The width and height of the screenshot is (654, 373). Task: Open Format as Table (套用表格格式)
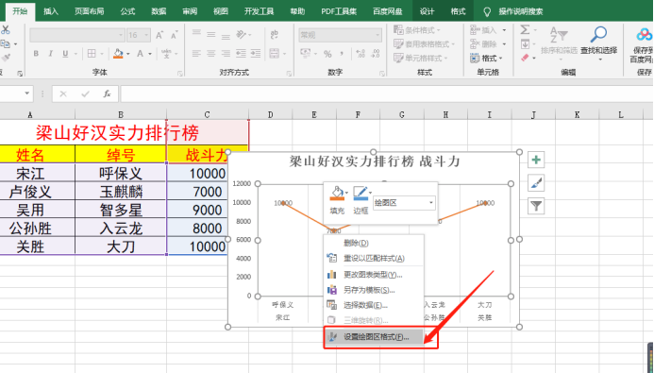(x=424, y=43)
